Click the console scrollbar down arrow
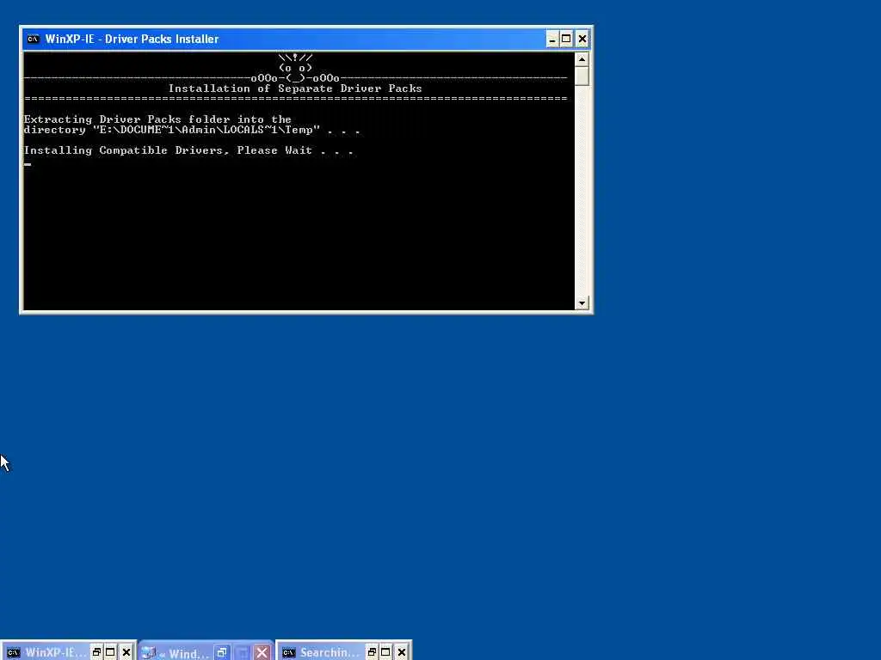 point(582,303)
